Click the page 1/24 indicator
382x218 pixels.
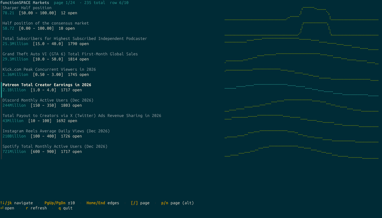tap(64, 3)
